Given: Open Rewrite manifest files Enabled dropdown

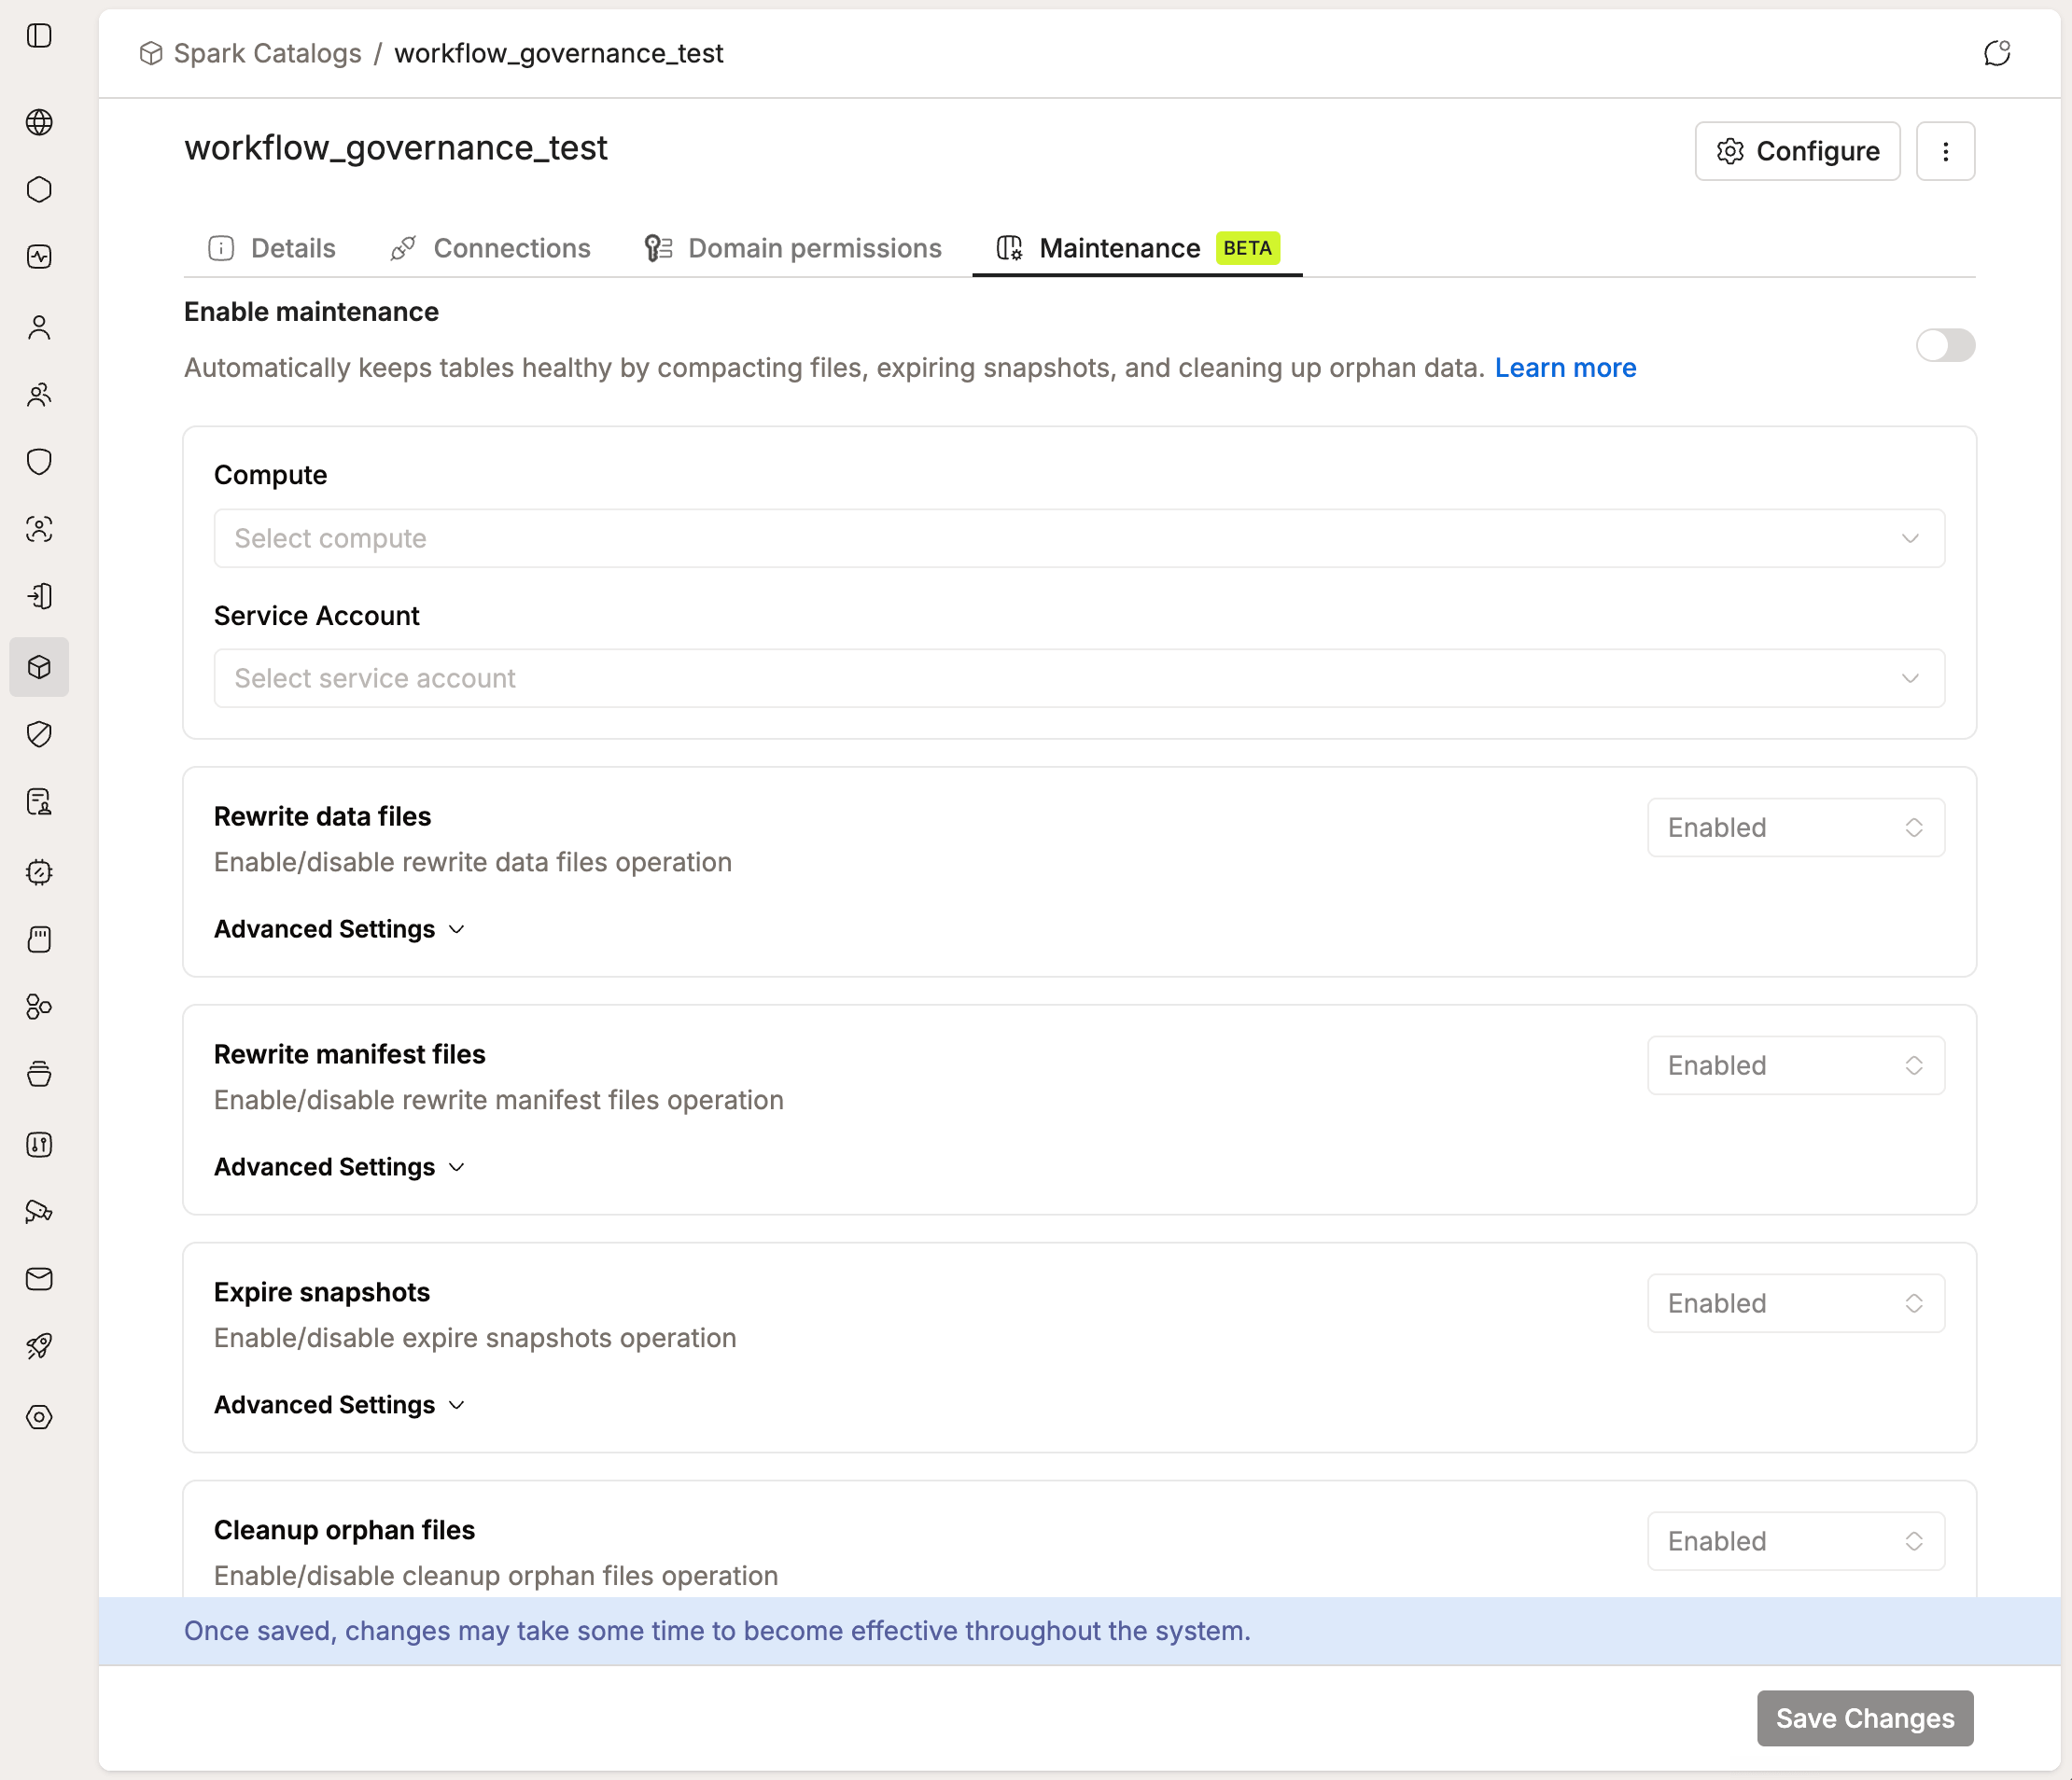Looking at the screenshot, I should point(1796,1065).
